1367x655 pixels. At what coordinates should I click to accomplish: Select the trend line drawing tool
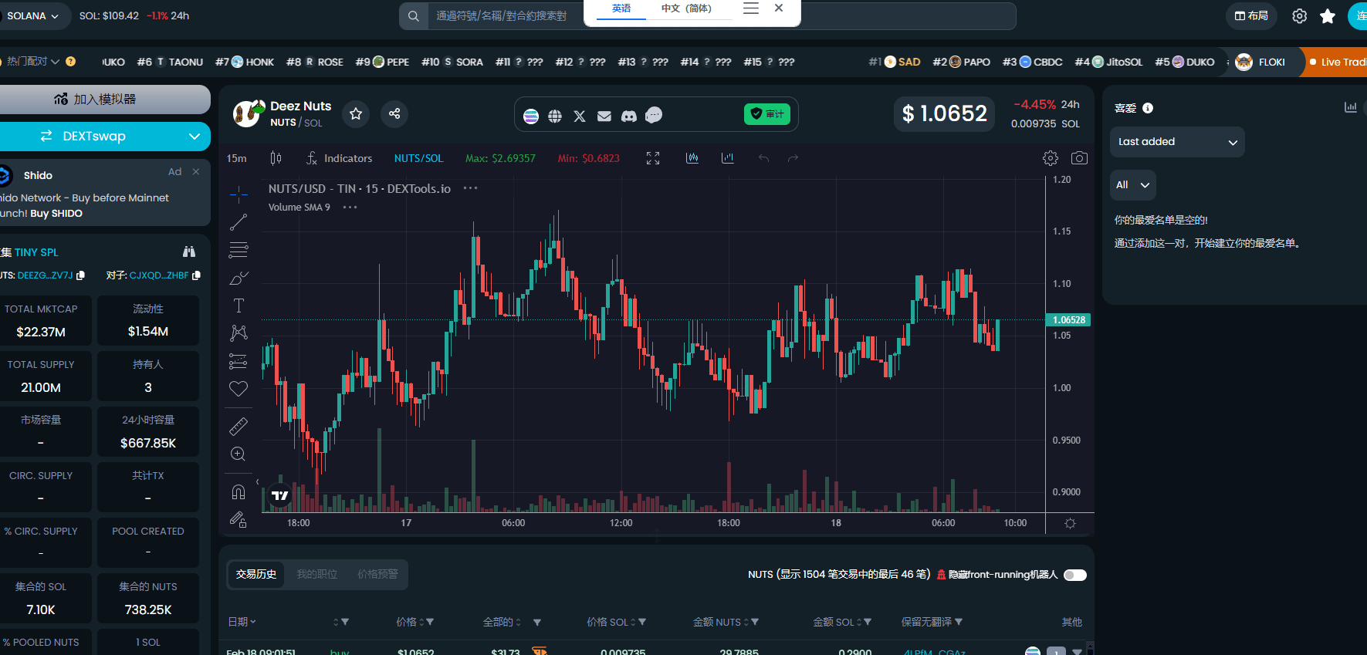coord(239,222)
